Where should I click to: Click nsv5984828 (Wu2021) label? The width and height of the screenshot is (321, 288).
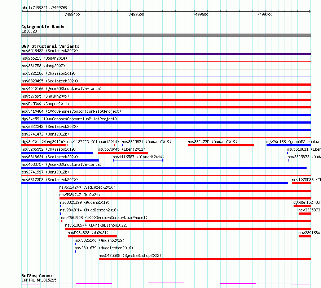(x=88, y=233)
